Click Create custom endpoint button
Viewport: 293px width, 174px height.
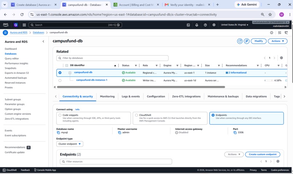(x=262, y=154)
